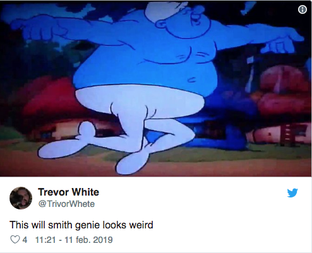
Task: Open the 11:21 timestamp link
Action: tap(45, 240)
